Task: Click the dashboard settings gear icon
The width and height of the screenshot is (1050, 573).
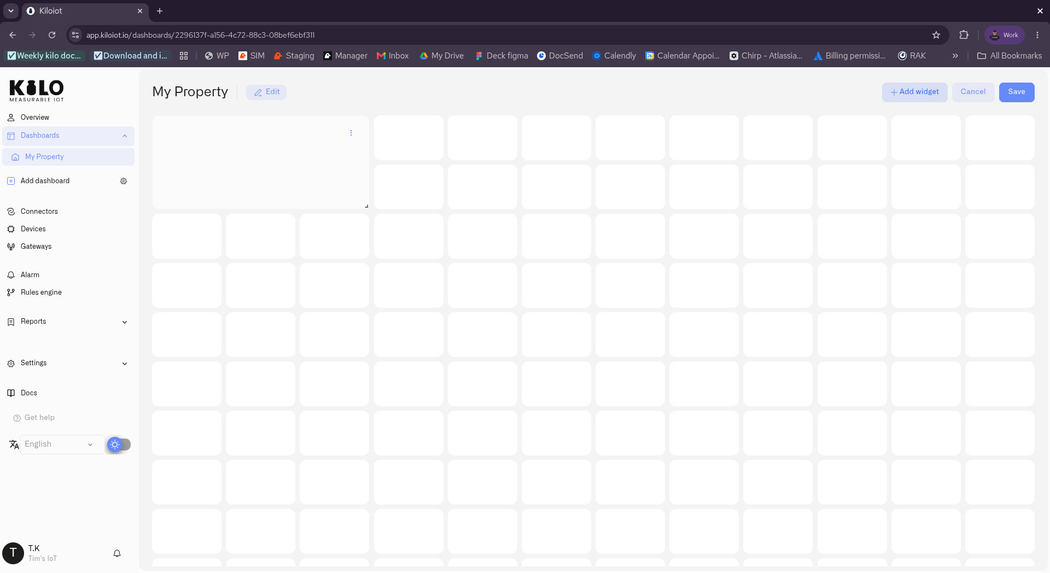Action: (x=124, y=181)
